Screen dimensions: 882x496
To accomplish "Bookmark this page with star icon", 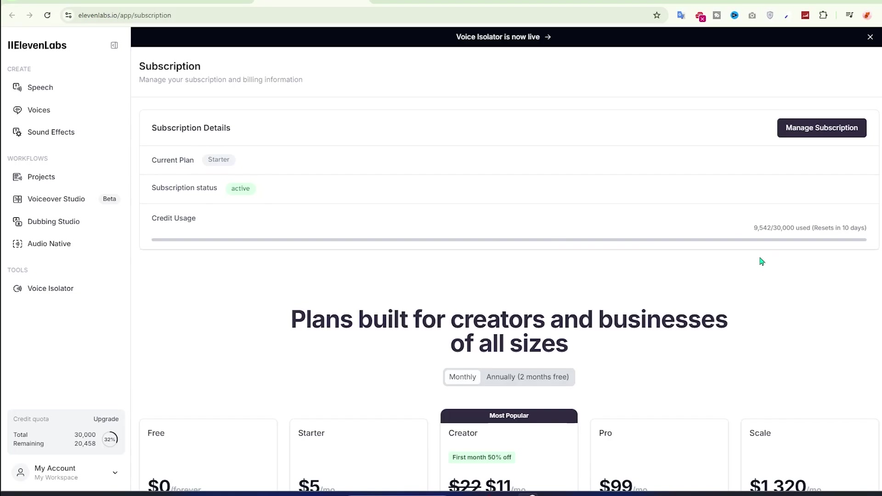I will coord(657,15).
